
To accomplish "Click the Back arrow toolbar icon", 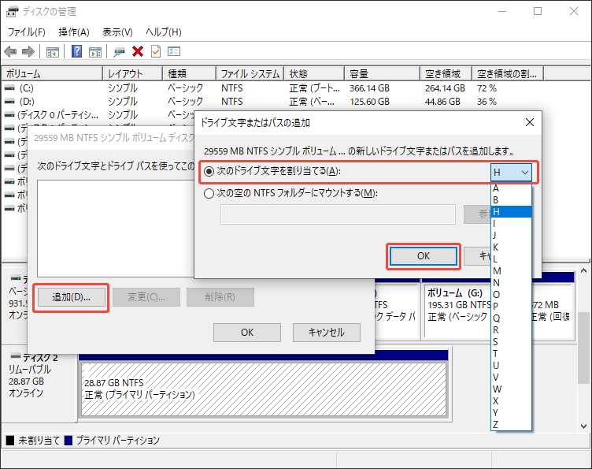I will [10, 51].
